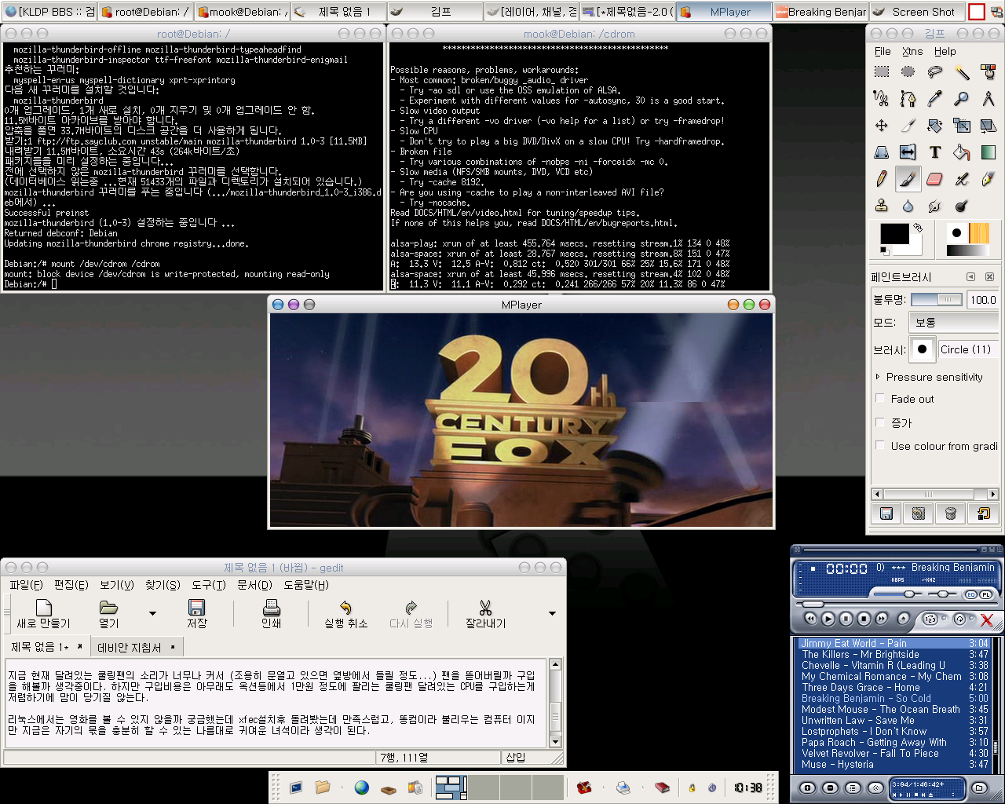
Task: Toggle the EQ button in music player
Action: 971,594
